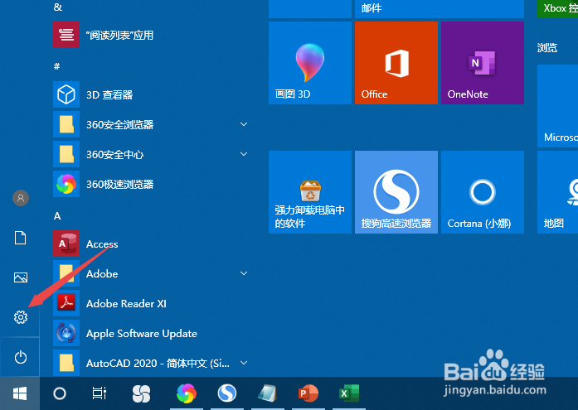Image resolution: width=578 pixels, height=410 pixels.
Task: Click the Windows Start button
Action: (20, 393)
